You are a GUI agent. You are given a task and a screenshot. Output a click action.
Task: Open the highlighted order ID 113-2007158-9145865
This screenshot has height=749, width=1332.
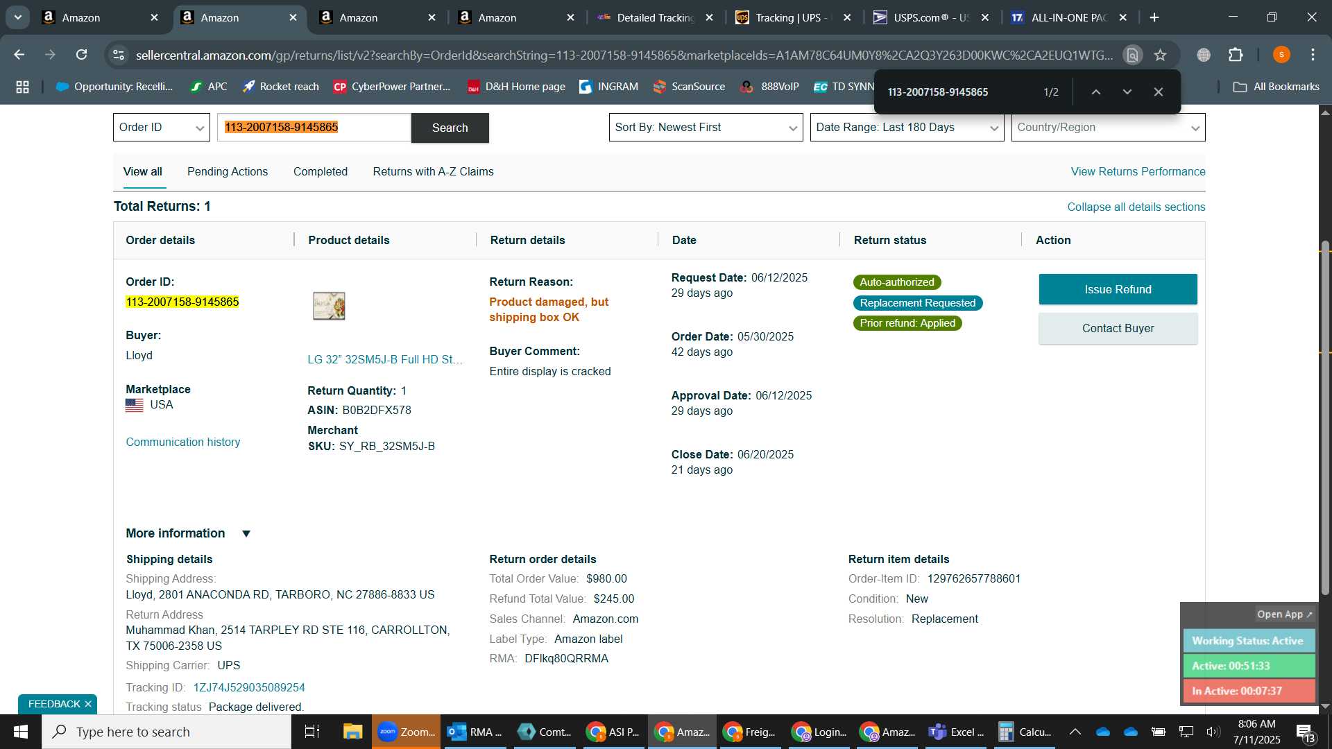182,302
